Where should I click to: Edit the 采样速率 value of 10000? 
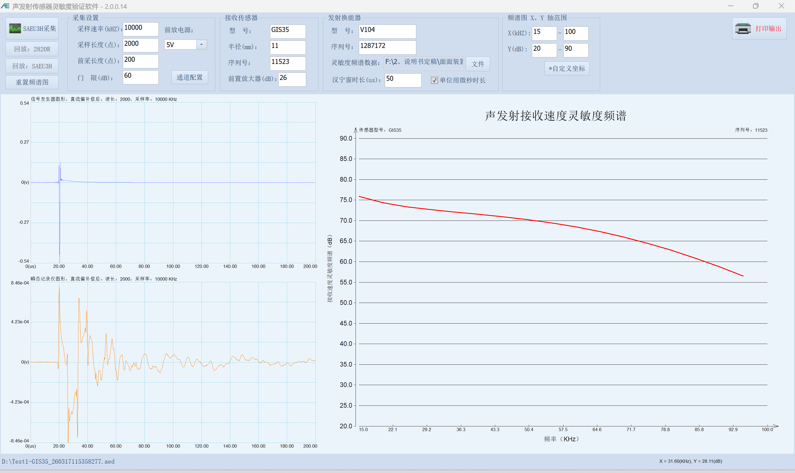141,29
